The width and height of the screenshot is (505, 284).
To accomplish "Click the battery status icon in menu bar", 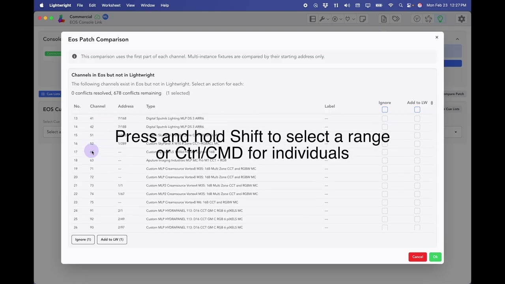I will click(x=379, y=5).
